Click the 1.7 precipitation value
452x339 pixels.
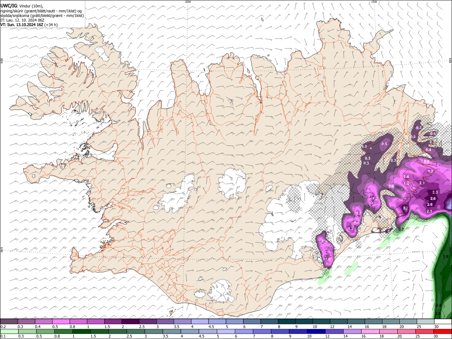click(x=351, y=229)
